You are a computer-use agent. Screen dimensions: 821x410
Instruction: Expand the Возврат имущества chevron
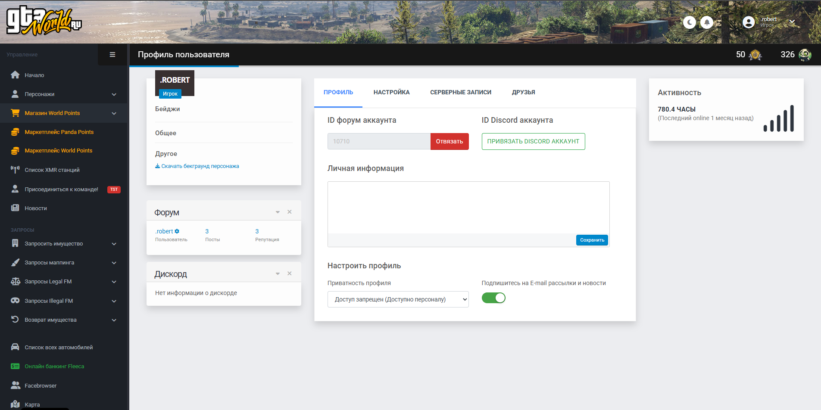114,320
